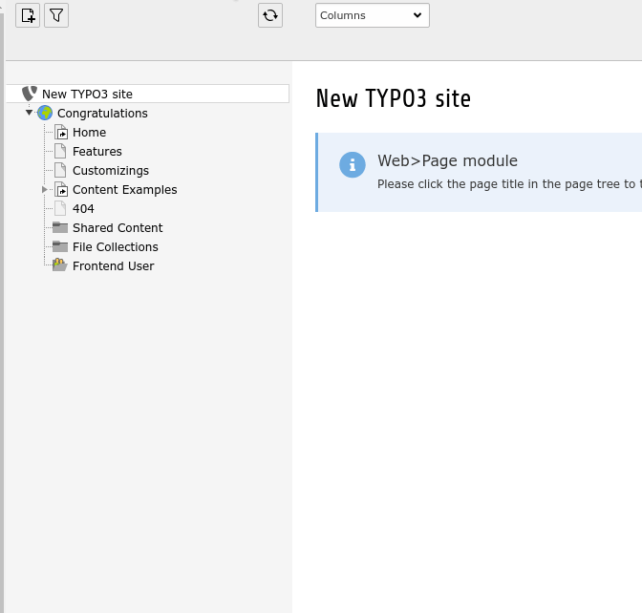The width and height of the screenshot is (642, 613).
Task: Click the Features page icon
Action: click(60, 151)
